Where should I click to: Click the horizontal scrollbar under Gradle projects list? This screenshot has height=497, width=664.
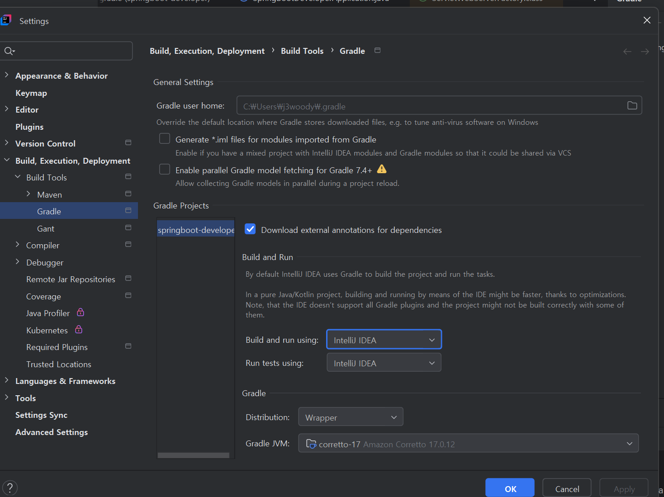(x=193, y=455)
